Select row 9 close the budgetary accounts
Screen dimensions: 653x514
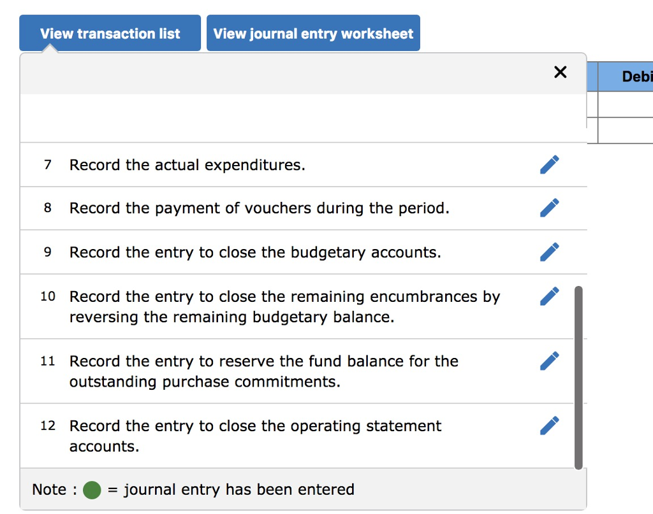[x=255, y=252]
